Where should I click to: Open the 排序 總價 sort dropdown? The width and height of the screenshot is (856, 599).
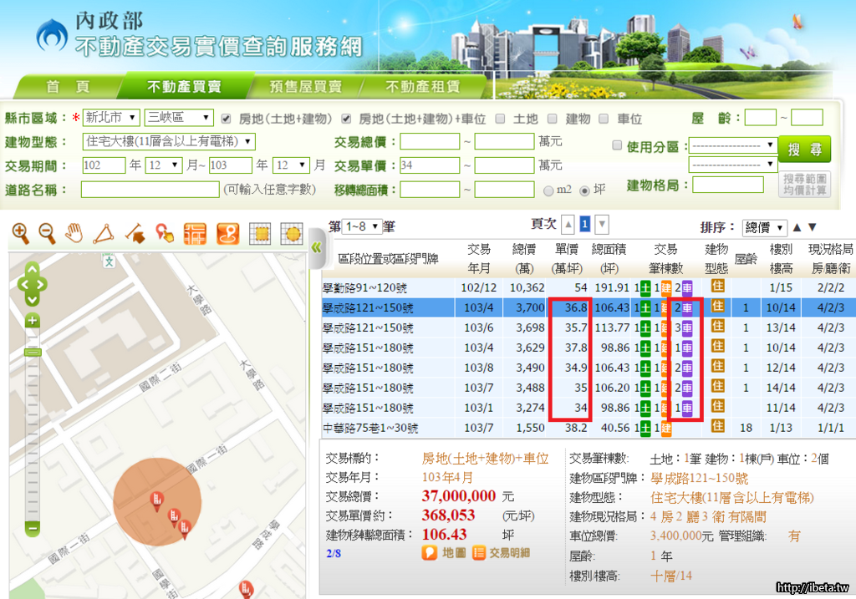764,227
